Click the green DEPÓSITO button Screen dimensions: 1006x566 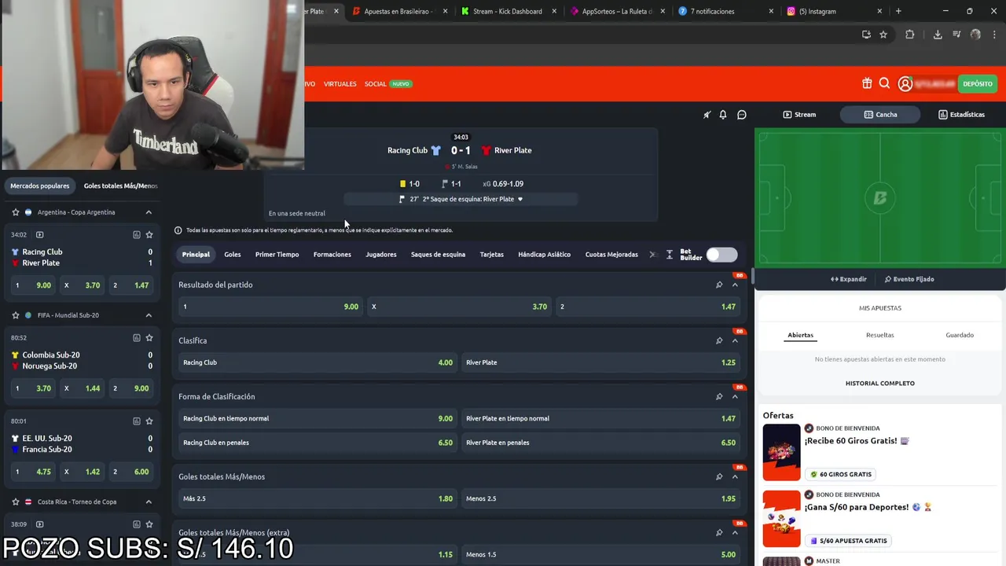978,83
